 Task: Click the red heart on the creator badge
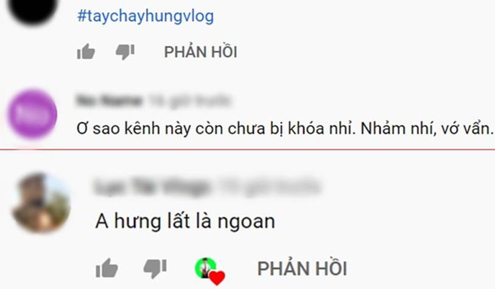tap(217, 277)
